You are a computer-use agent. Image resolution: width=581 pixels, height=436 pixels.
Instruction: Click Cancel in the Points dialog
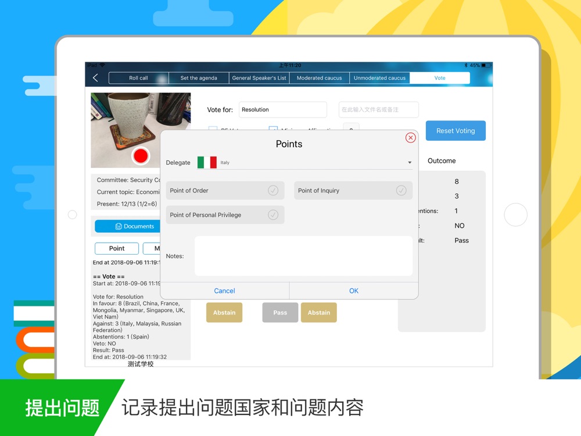point(224,291)
